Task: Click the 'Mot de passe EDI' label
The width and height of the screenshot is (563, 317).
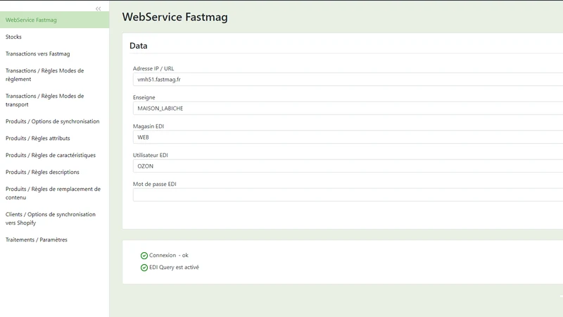Action: coord(155,184)
